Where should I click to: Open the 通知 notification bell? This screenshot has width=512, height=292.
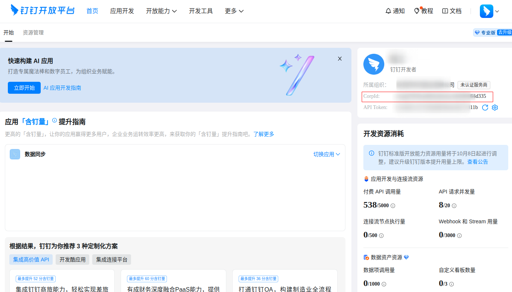click(388, 11)
